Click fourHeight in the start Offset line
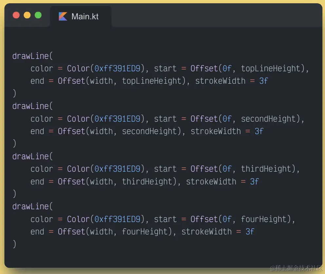Screen dimensions: 325x274 coord(264,219)
